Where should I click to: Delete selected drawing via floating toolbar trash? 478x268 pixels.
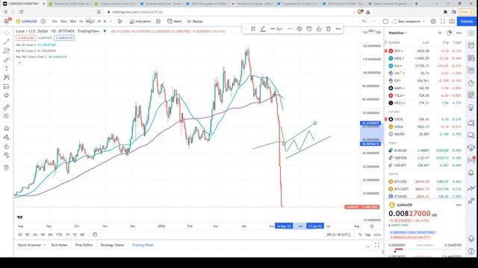pos(329,29)
